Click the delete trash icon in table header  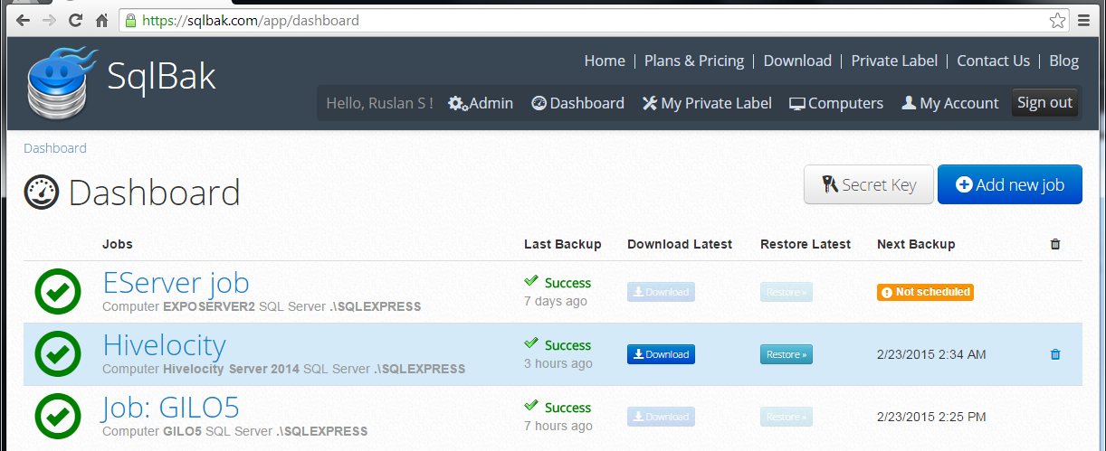[x=1054, y=244]
